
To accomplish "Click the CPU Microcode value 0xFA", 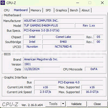I will point(94,69).
